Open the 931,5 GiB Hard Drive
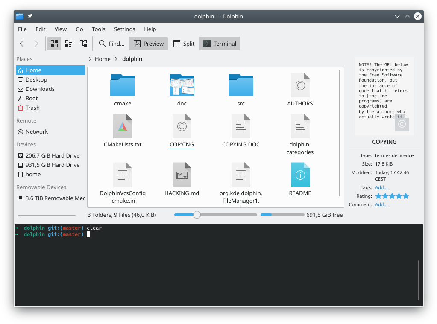Image resolution: width=437 pixels, height=324 pixels. pos(51,165)
